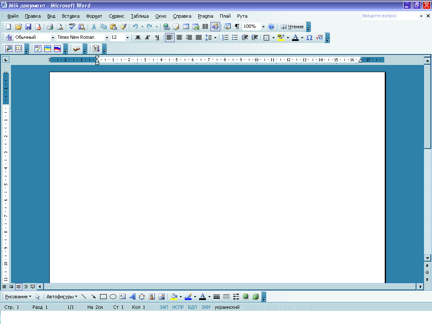The width and height of the screenshot is (432, 324).
Task: Open the equation editor square-root icon
Action: [x=319, y=38]
